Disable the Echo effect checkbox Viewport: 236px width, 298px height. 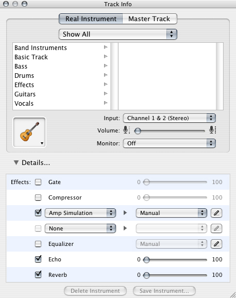[38, 259]
